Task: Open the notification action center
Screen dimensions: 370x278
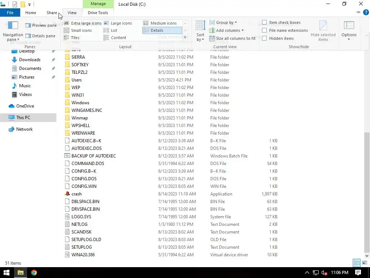Action: point(358,273)
